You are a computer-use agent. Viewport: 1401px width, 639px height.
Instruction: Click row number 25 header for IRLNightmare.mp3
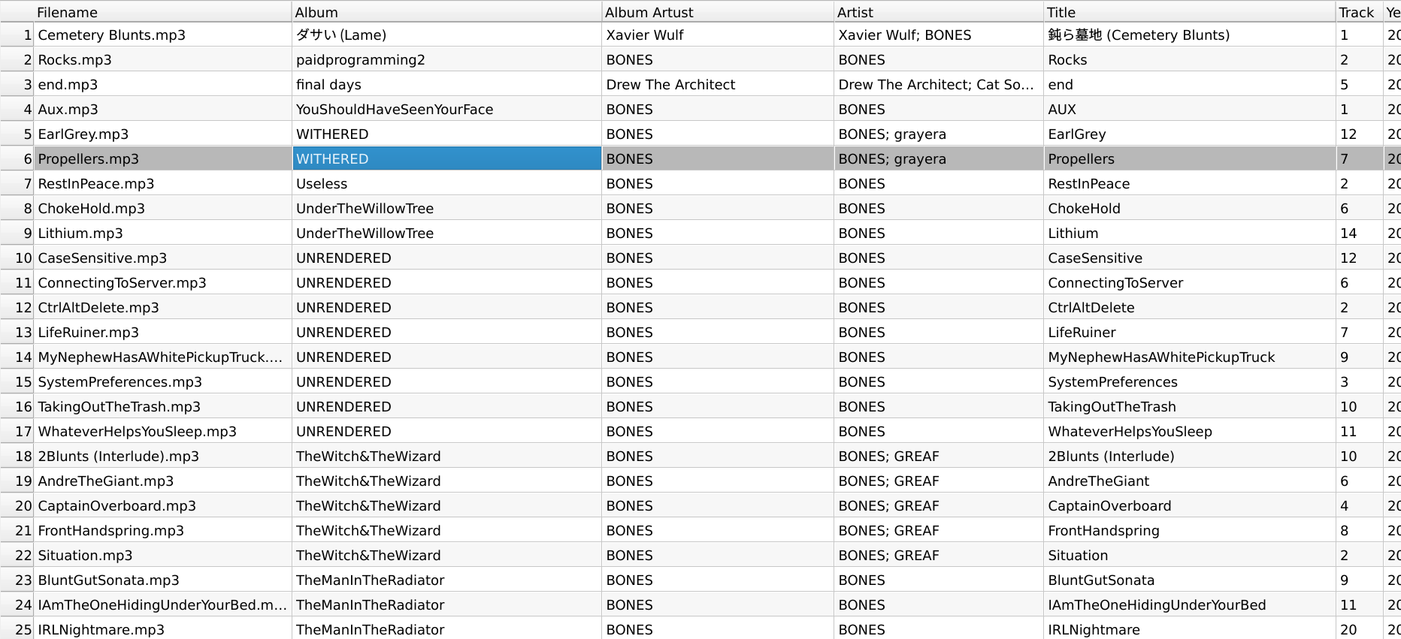coord(17,629)
